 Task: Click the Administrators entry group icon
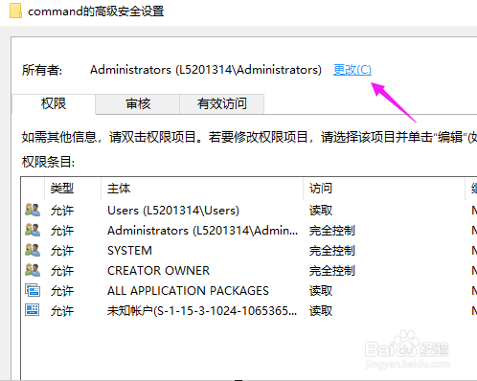click(x=33, y=230)
